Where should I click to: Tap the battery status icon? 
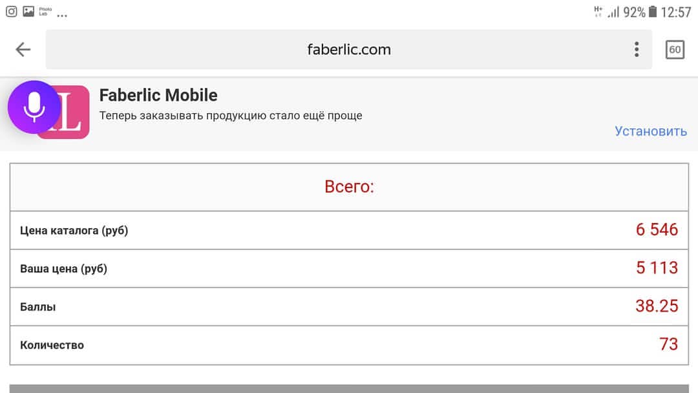coord(653,12)
